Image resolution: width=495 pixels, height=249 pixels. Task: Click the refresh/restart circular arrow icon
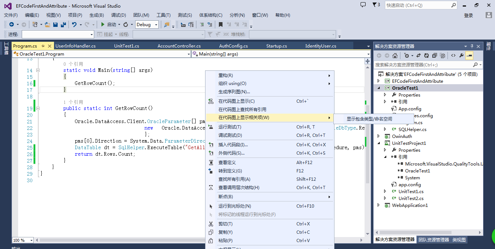click(126, 24)
